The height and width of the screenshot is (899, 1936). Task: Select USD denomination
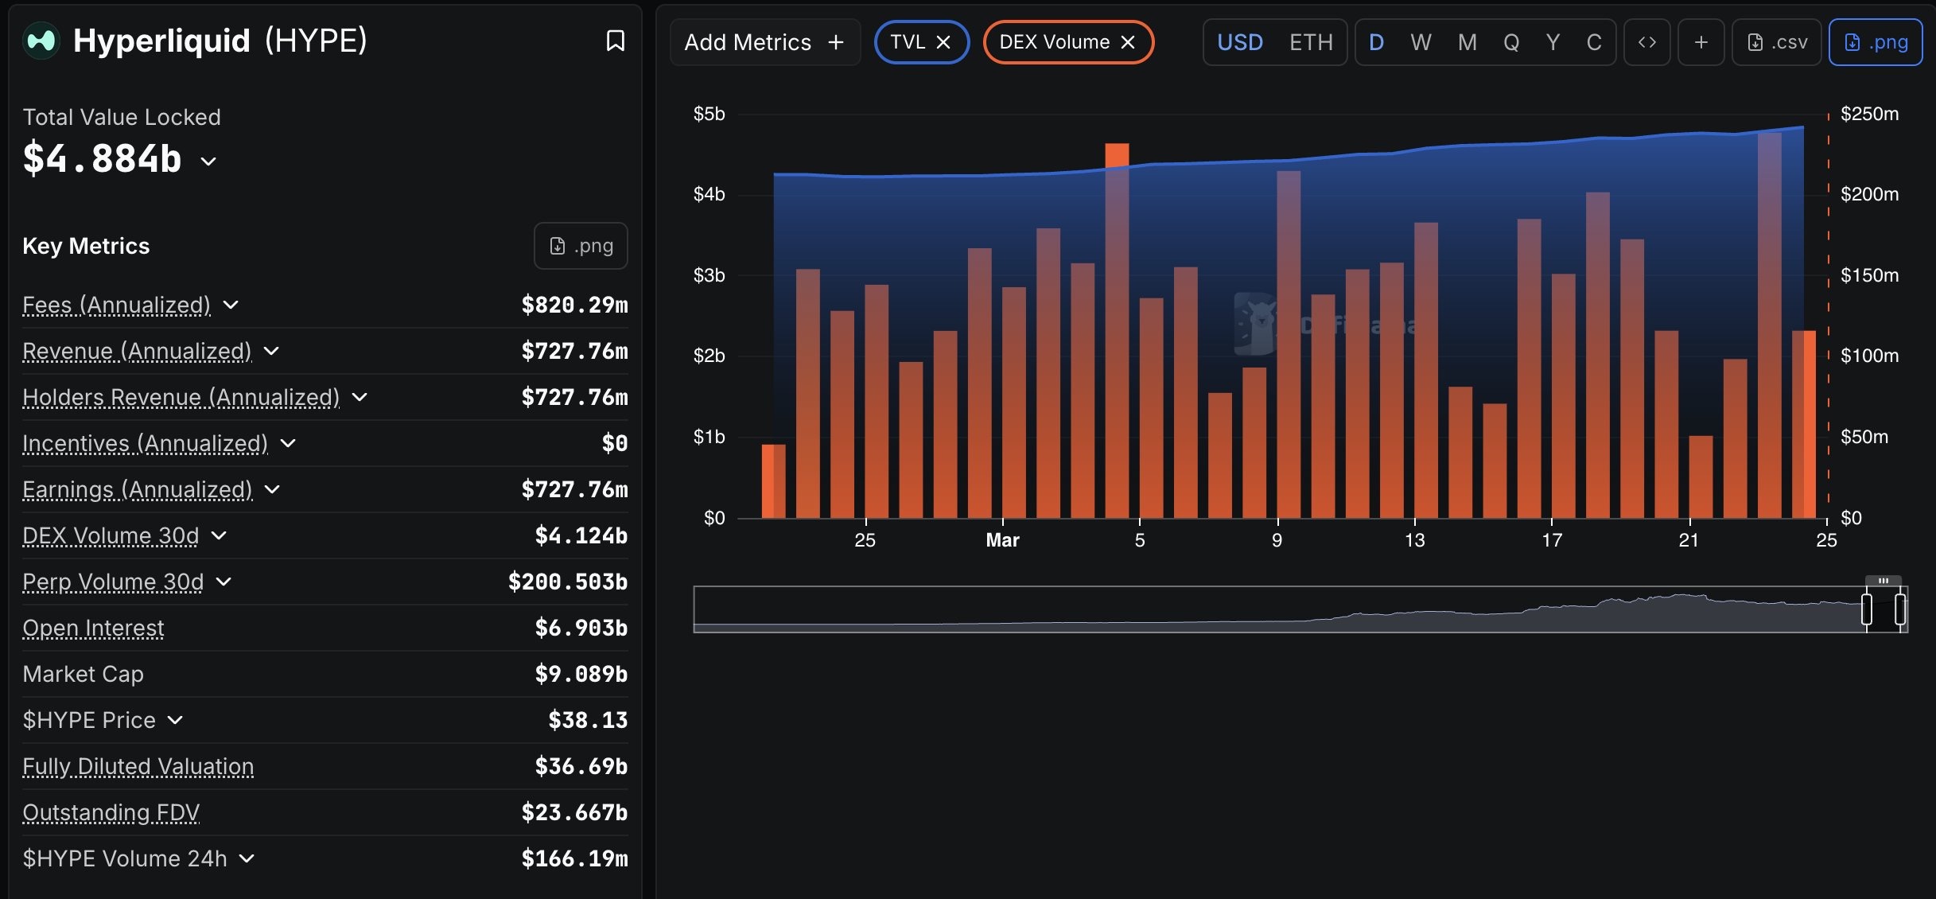(x=1240, y=42)
